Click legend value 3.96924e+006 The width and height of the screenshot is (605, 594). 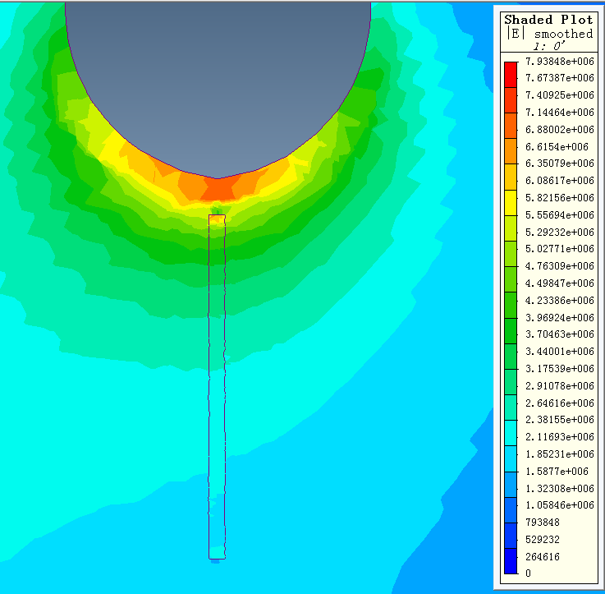(560, 317)
